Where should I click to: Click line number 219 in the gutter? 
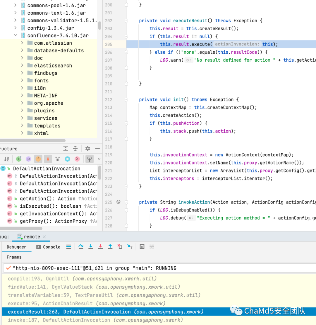pyautogui.click(x=109, y=155)
